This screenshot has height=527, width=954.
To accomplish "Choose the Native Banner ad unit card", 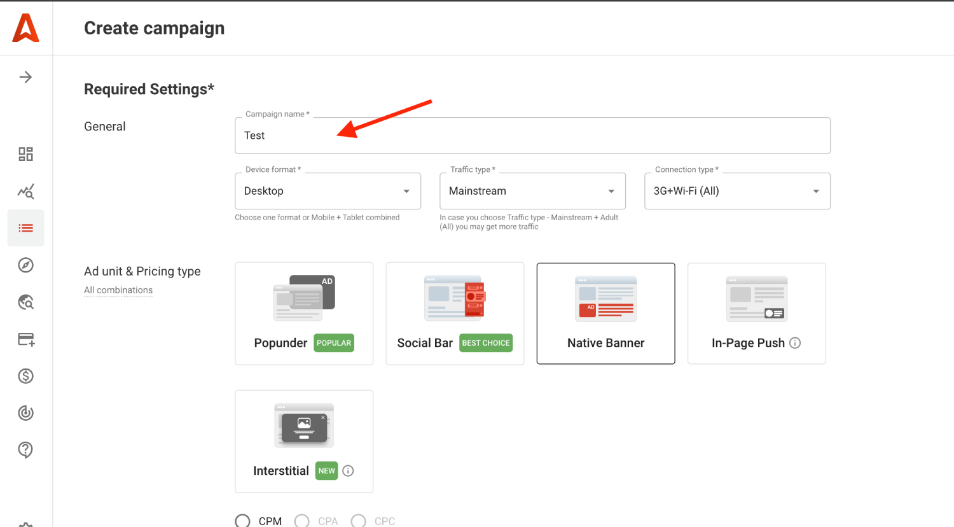I will 605,314.
